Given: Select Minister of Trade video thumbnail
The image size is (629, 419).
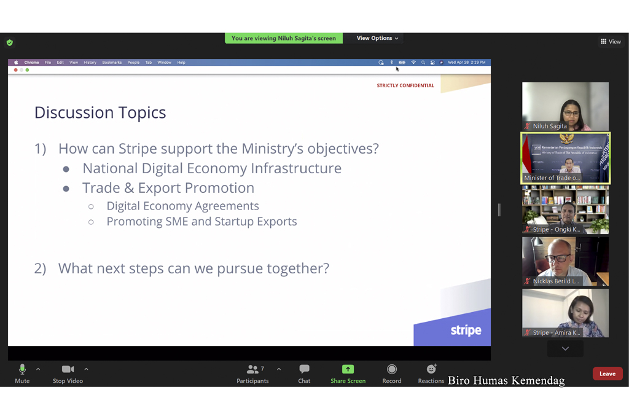Looking at the screenshot, I should (x=565, y=158).
